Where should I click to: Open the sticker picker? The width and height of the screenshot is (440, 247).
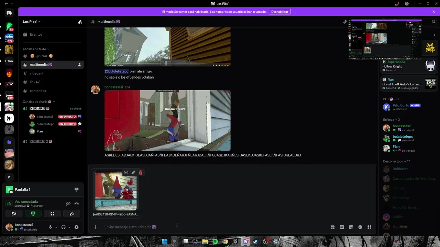(351, 227)
